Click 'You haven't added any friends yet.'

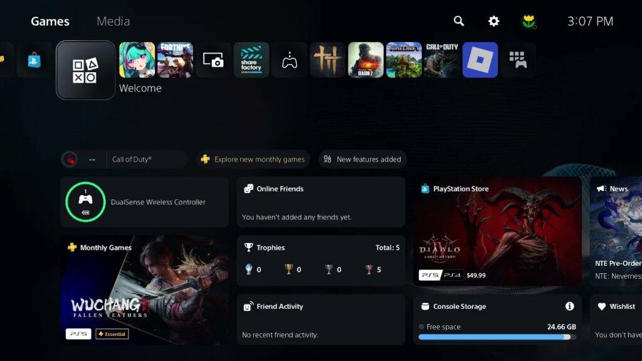click(x=297, y=217)
